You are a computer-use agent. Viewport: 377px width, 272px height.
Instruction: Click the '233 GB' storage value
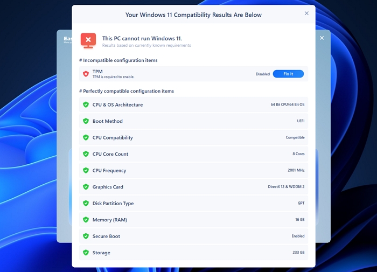298,252
